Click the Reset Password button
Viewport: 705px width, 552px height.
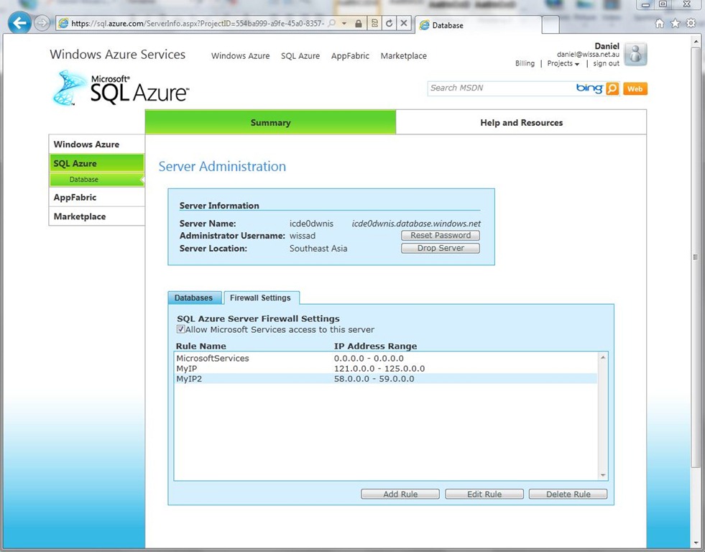441,236
